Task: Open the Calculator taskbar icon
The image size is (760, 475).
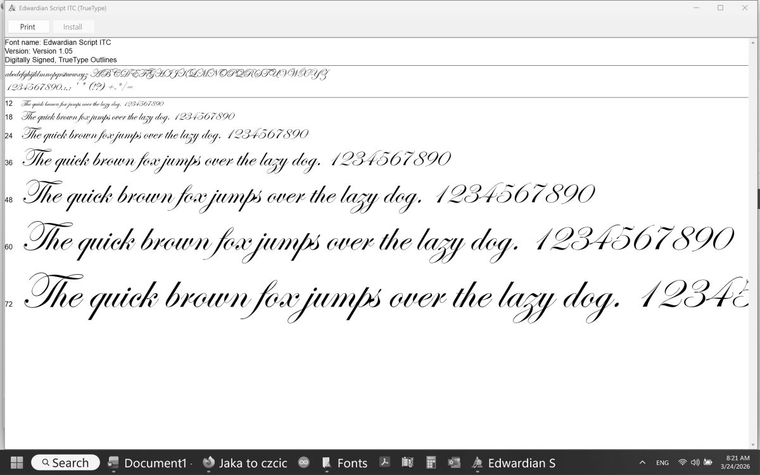Action: point(431,462)
